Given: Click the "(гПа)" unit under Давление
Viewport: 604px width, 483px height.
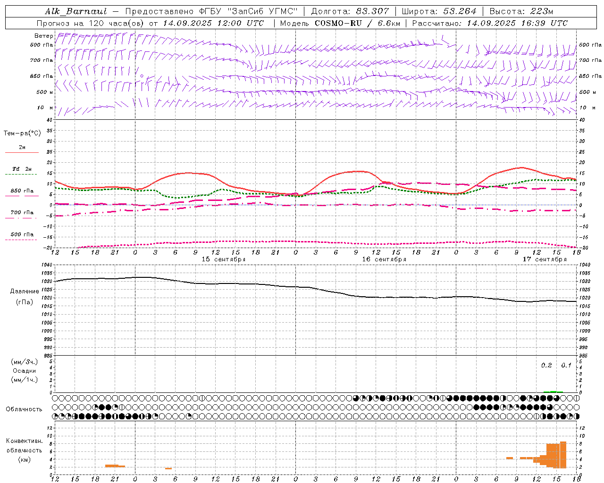Looking at the screenshot, I should pyautogui.click(x=25, y=302).
